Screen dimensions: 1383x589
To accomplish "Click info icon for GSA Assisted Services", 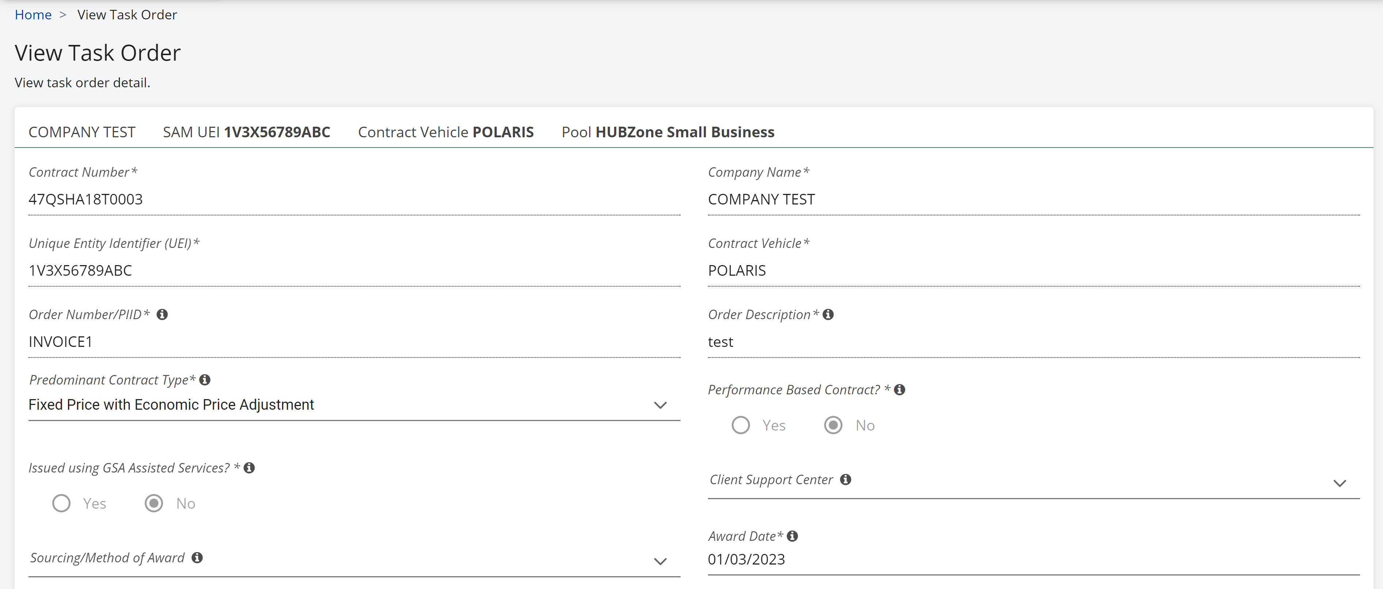I will (x=249, y=468).
